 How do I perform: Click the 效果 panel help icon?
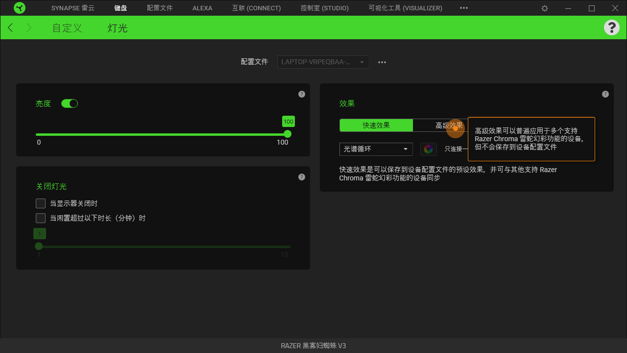pyautogui.click(x=605, y=94)
